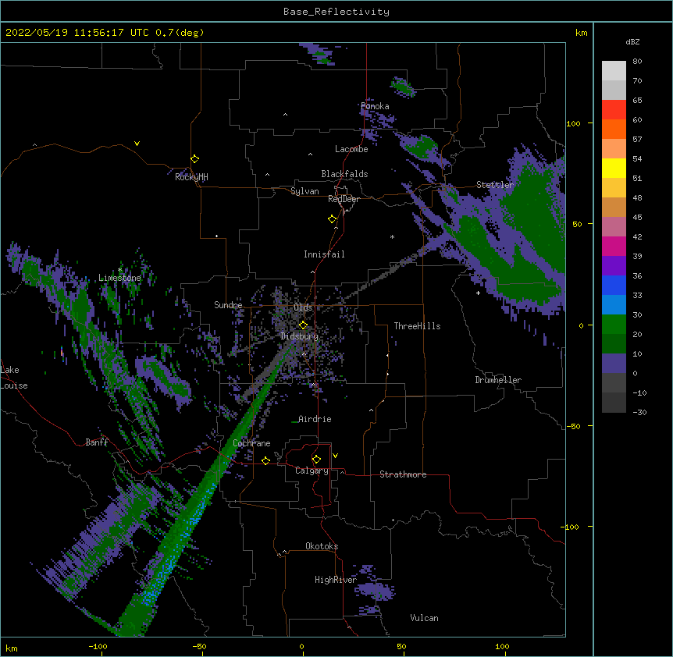Click the RedDeer city label
The width and height of the screenshot is (673, 657).
click(344, 199)
